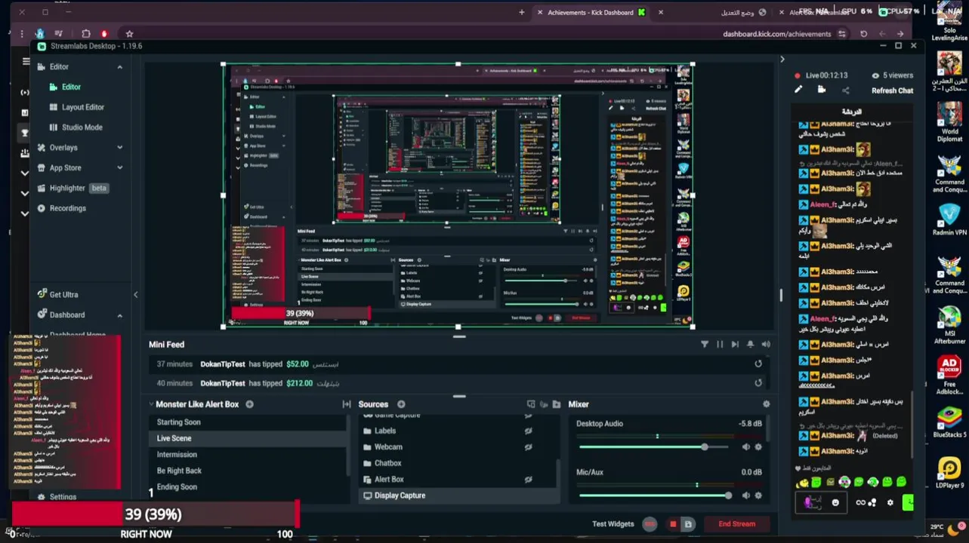The width and height of the screenshot is (969, 543).
Task: Expand the Overlays sidebar section
Action: (119, 148)
